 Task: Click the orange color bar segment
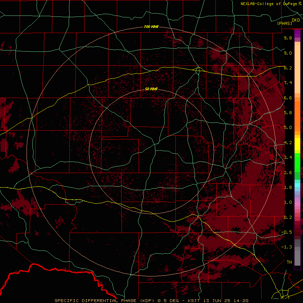(x=297, y=116)
